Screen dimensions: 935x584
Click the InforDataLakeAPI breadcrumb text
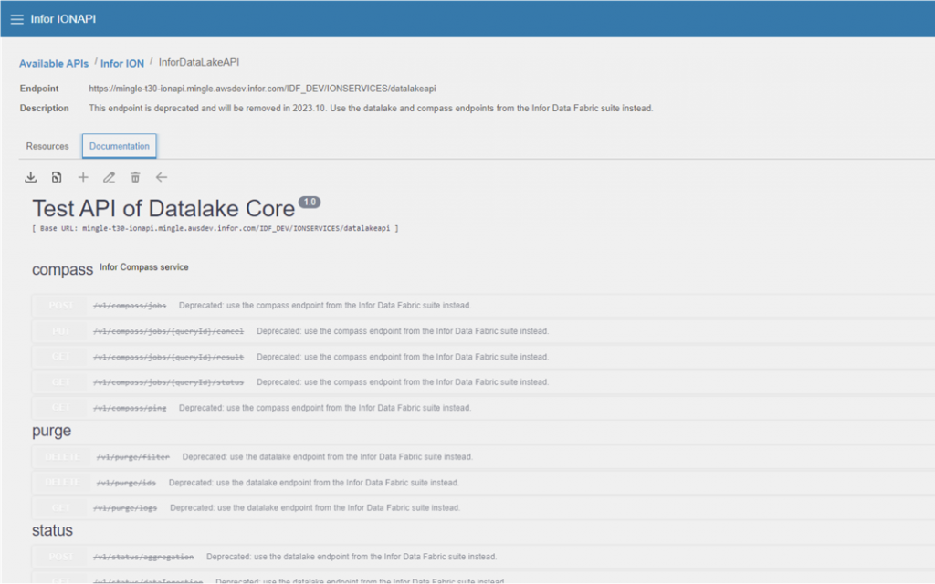199,63
